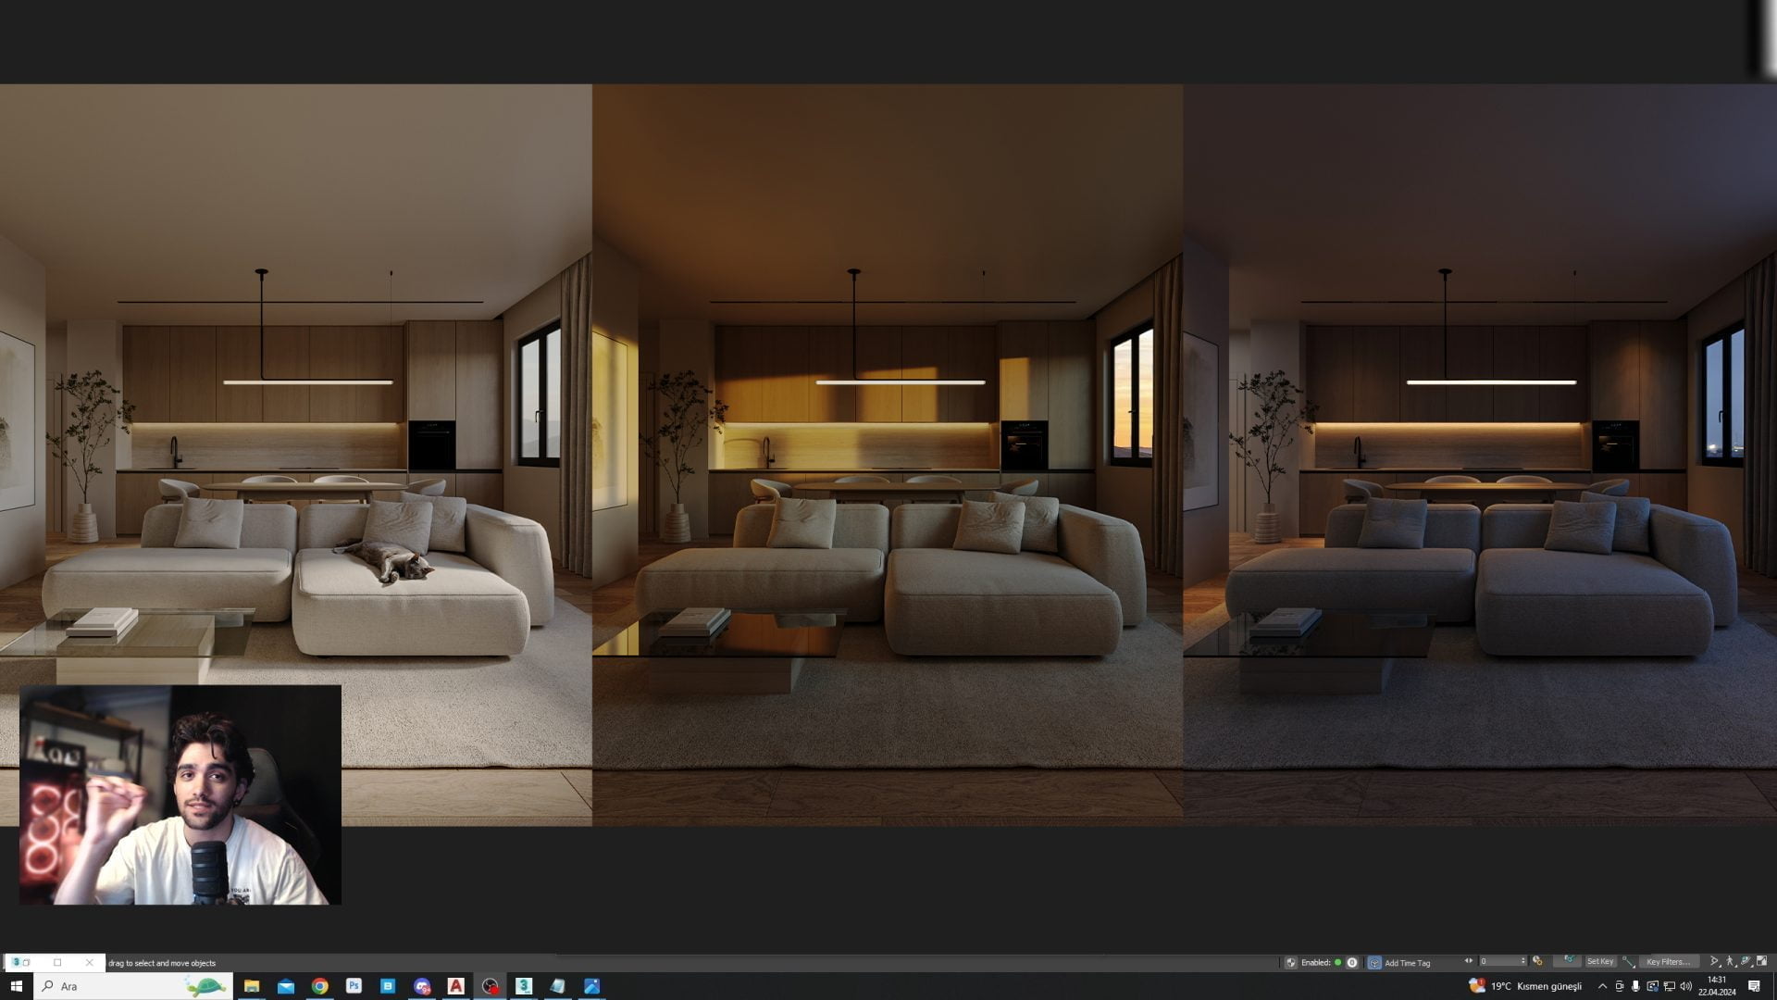Click the Add Time Tag label

point(1407,963)
